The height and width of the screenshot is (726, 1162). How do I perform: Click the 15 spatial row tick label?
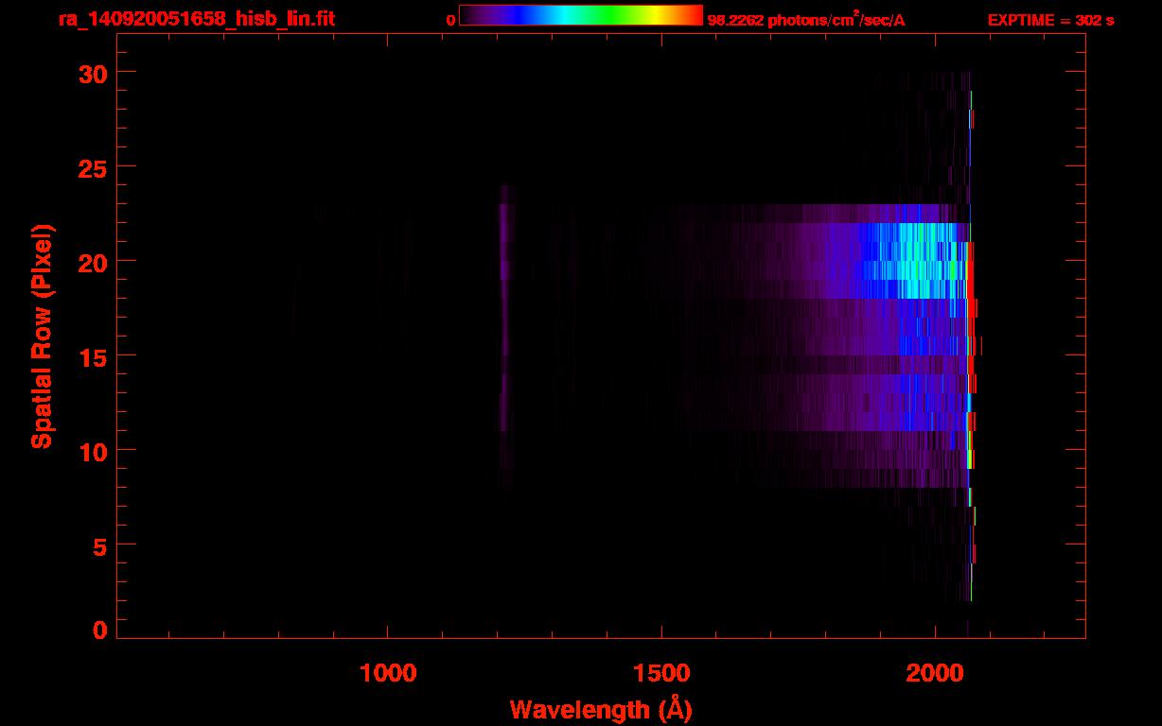(x=93, y=356)
